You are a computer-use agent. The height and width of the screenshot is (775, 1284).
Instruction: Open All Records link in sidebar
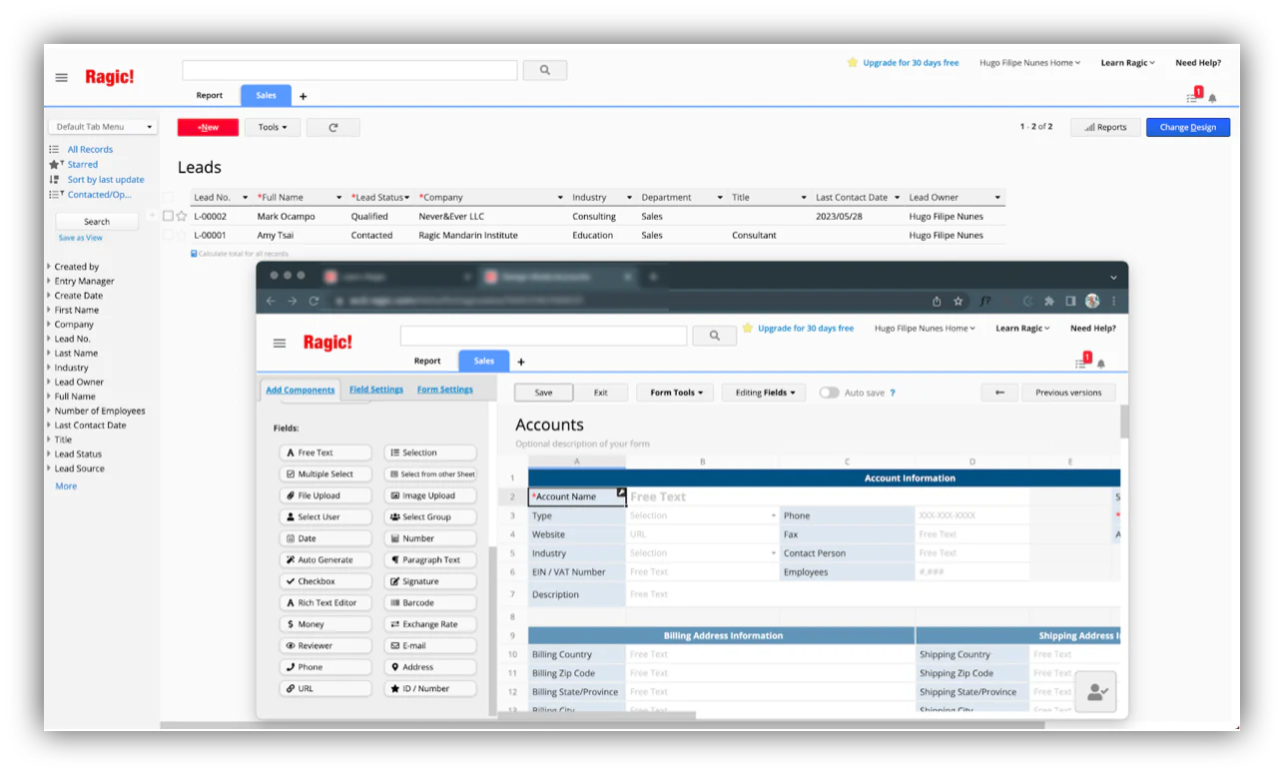tap(90, 150)
